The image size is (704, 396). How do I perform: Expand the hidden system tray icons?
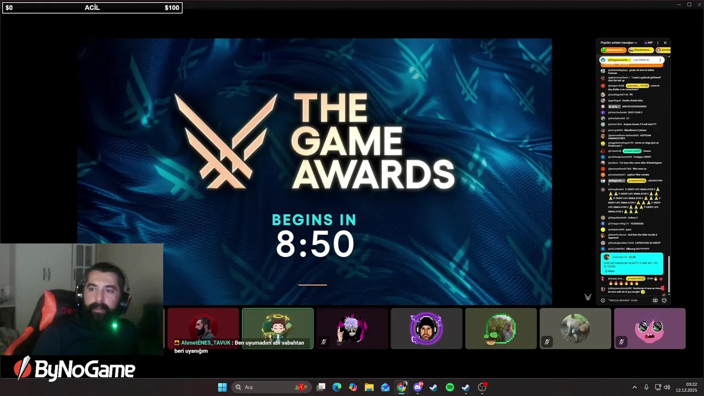point(634,387)
